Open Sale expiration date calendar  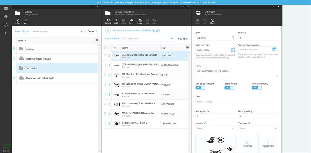(x=274, y=49)
